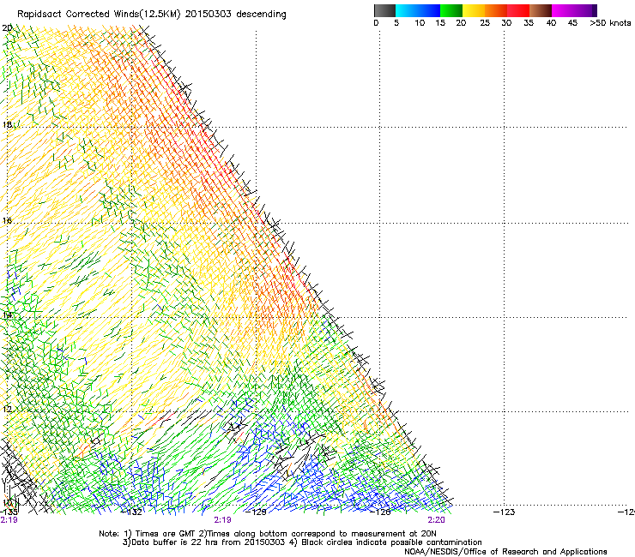Click the latitude label '20'

7,28
